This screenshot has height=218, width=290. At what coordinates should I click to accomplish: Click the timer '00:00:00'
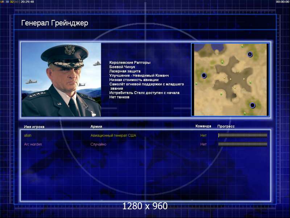pos(282,2)
